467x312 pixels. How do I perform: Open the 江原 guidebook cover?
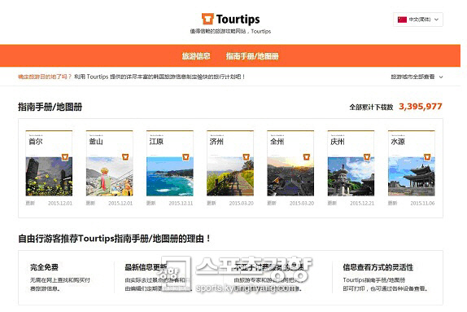[170, 163]
